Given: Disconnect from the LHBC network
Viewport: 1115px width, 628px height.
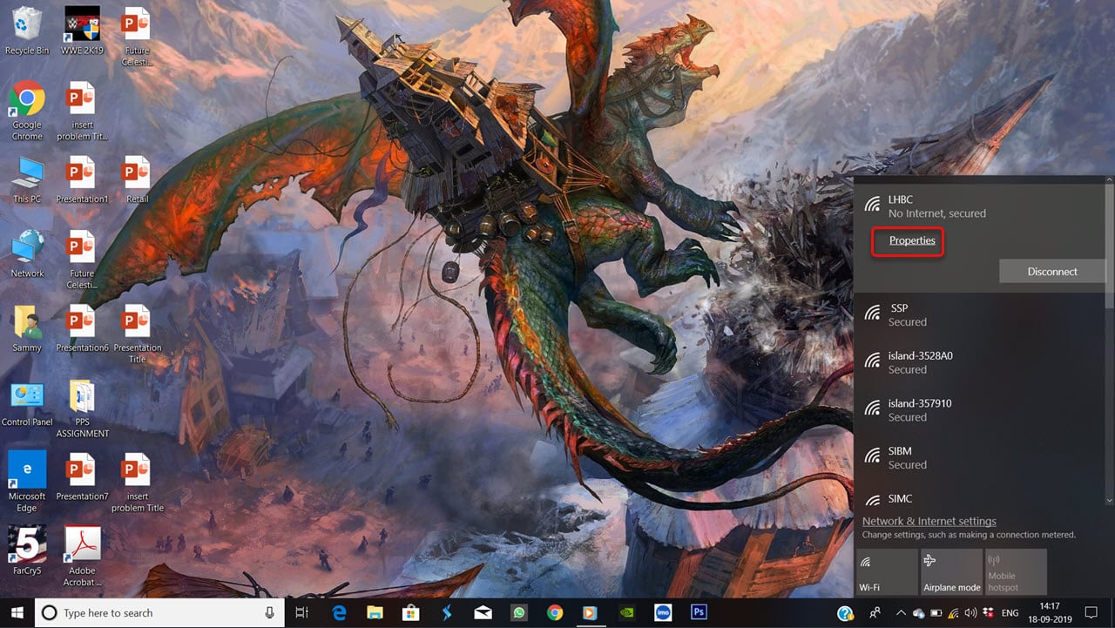Looking at the screenshot, I should coord(1052,271).
